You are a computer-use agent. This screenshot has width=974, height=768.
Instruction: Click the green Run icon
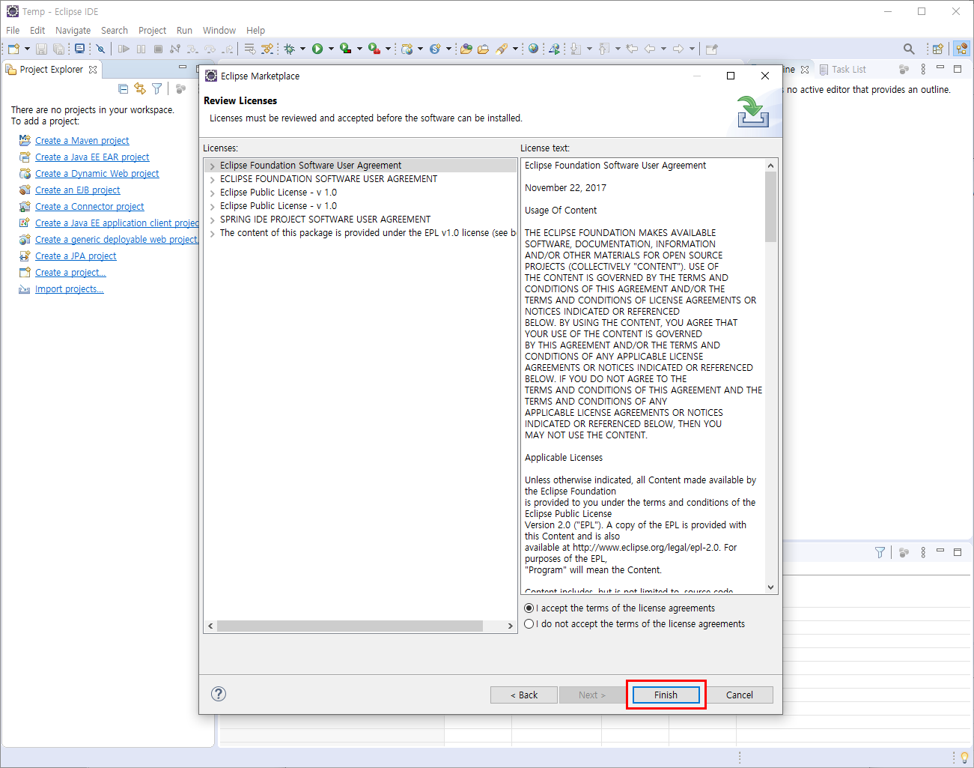[317, 49]
